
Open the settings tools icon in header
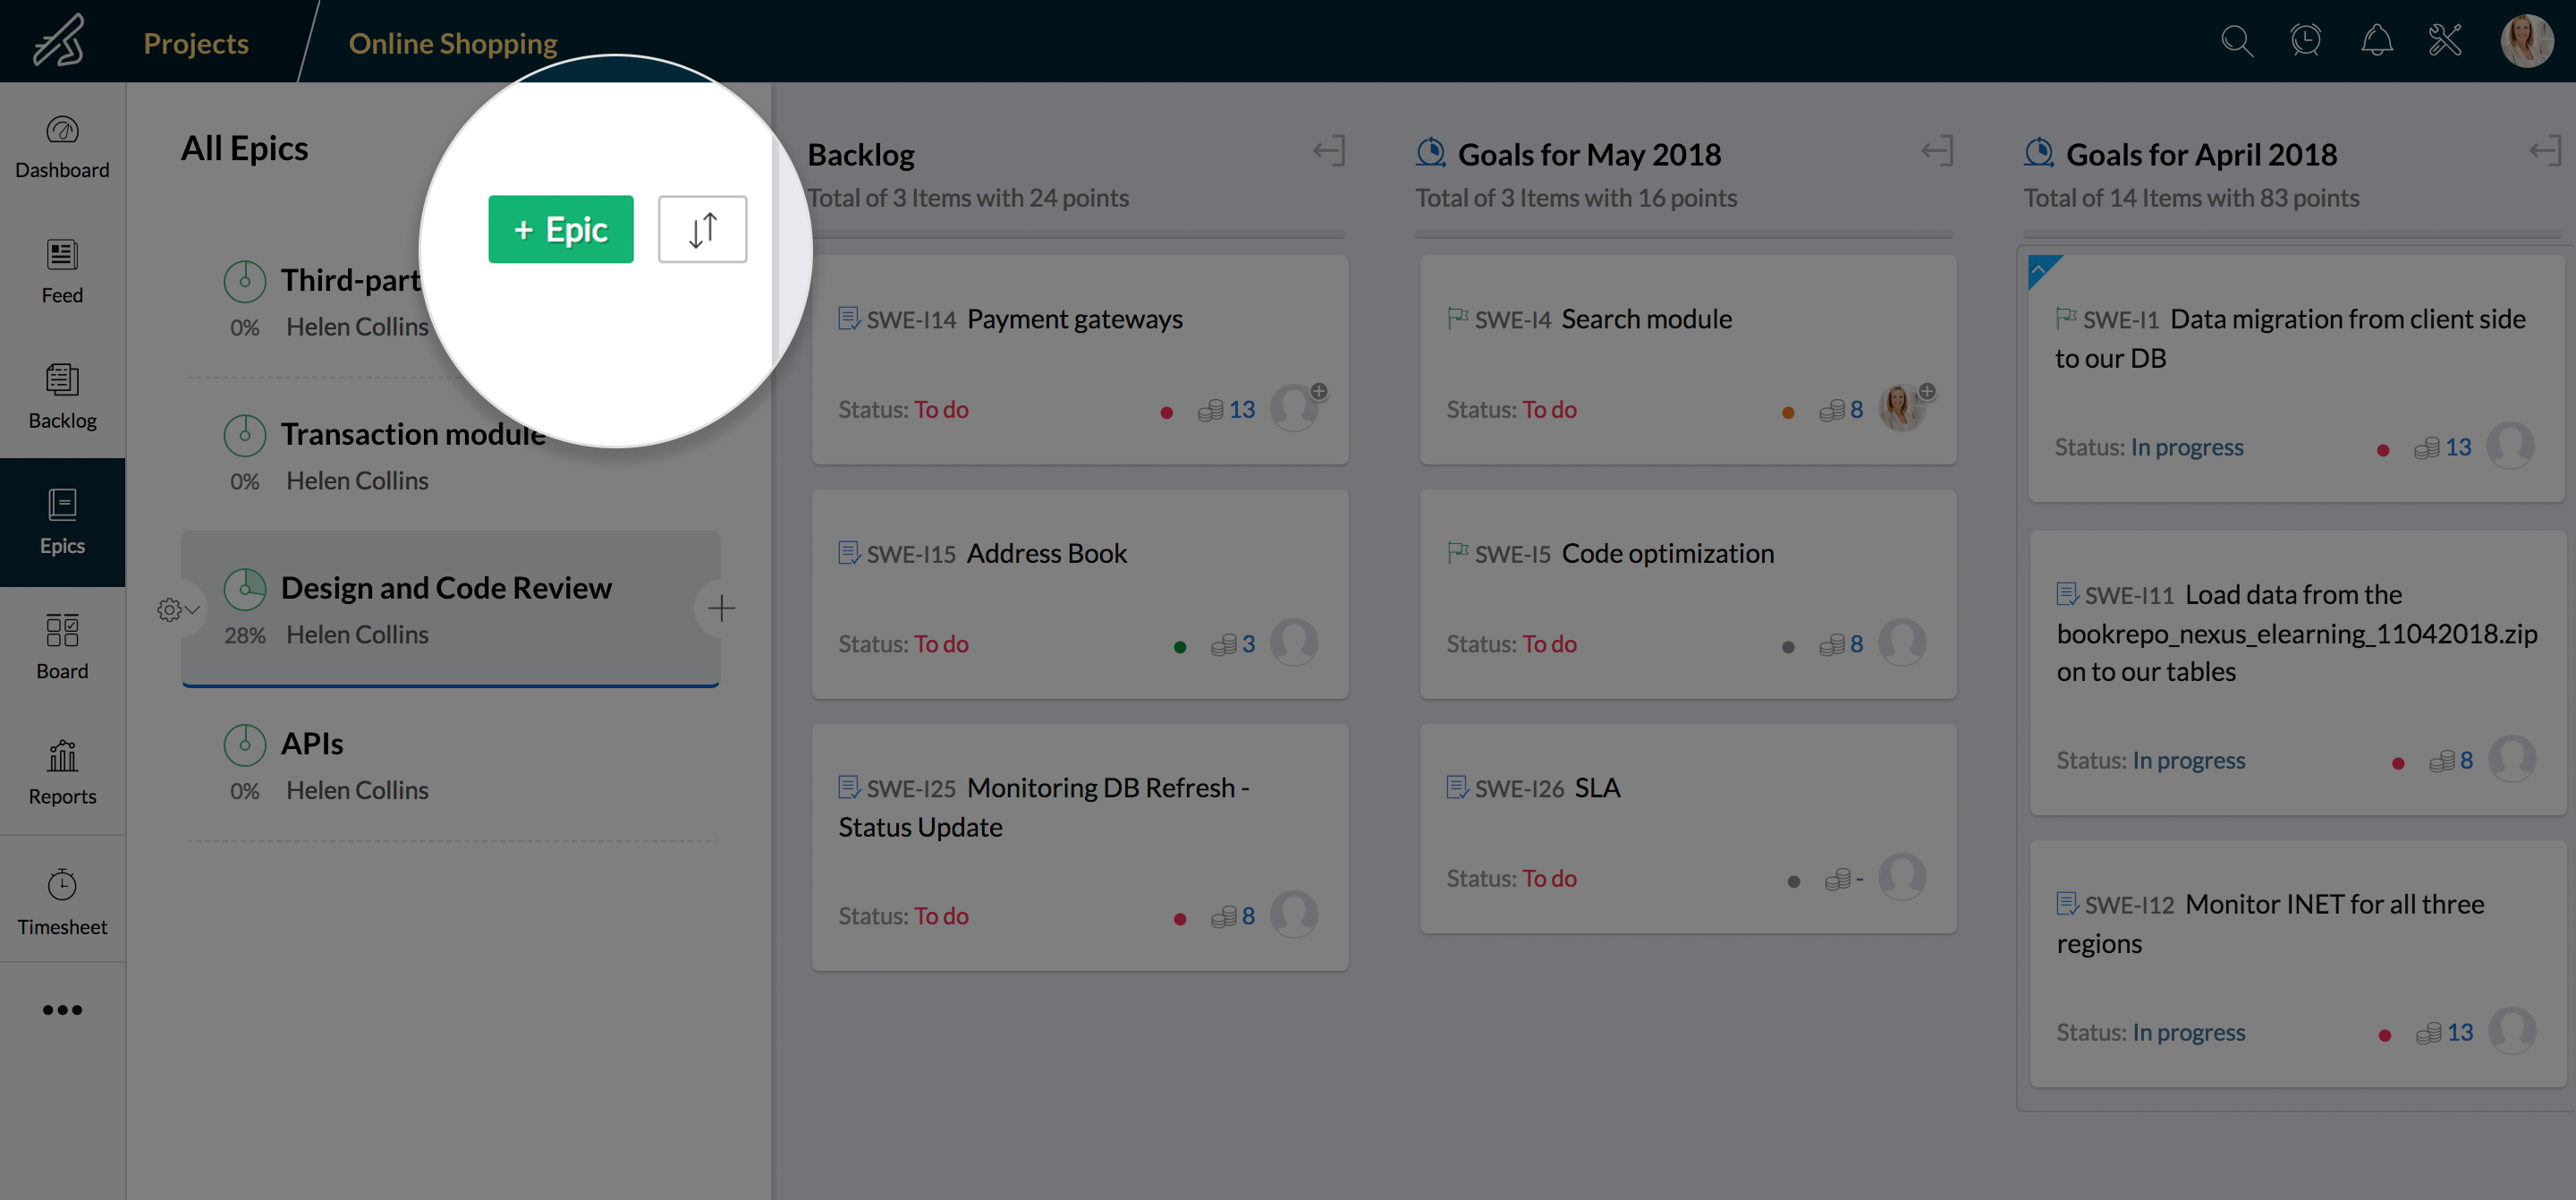[x=2445, y=41]
